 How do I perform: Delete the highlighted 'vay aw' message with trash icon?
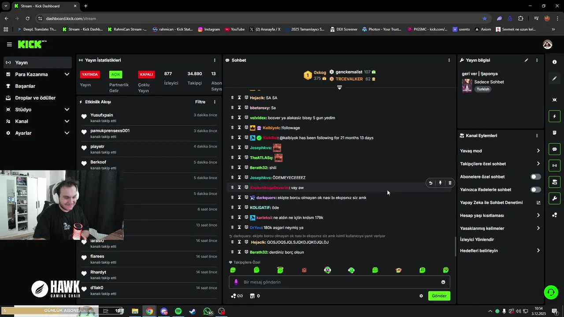tap(450, 183)
